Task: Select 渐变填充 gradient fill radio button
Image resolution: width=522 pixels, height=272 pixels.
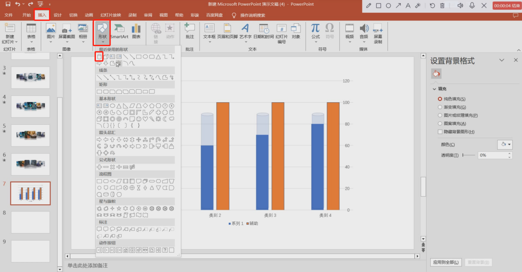Action: [440, 107]
